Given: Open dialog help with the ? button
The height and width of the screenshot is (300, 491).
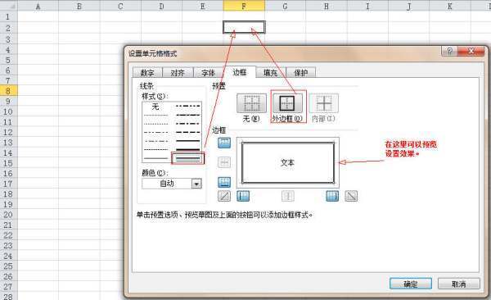Looking at the screenshot, I should [449, 51].
